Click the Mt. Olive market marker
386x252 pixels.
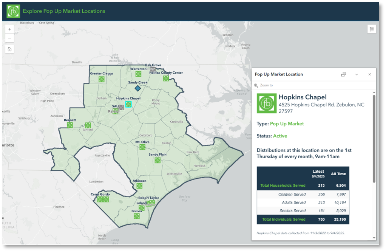coord(142,147)
